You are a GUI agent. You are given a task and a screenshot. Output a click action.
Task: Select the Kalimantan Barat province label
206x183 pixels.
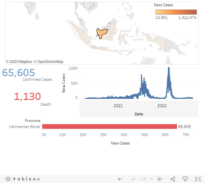tap(25, 127)
